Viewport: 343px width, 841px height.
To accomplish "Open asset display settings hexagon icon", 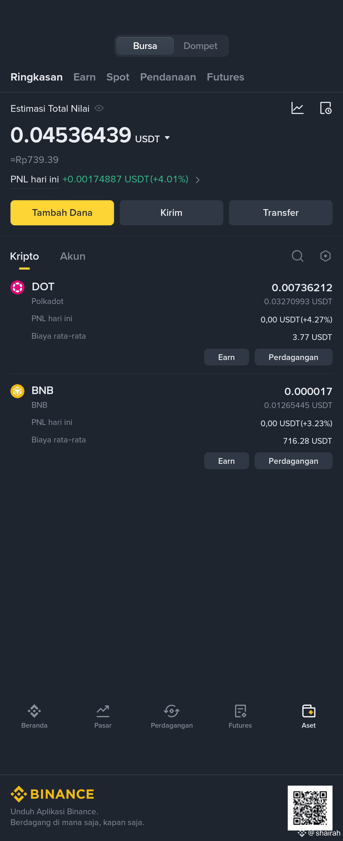I will [x=326, y=256].
